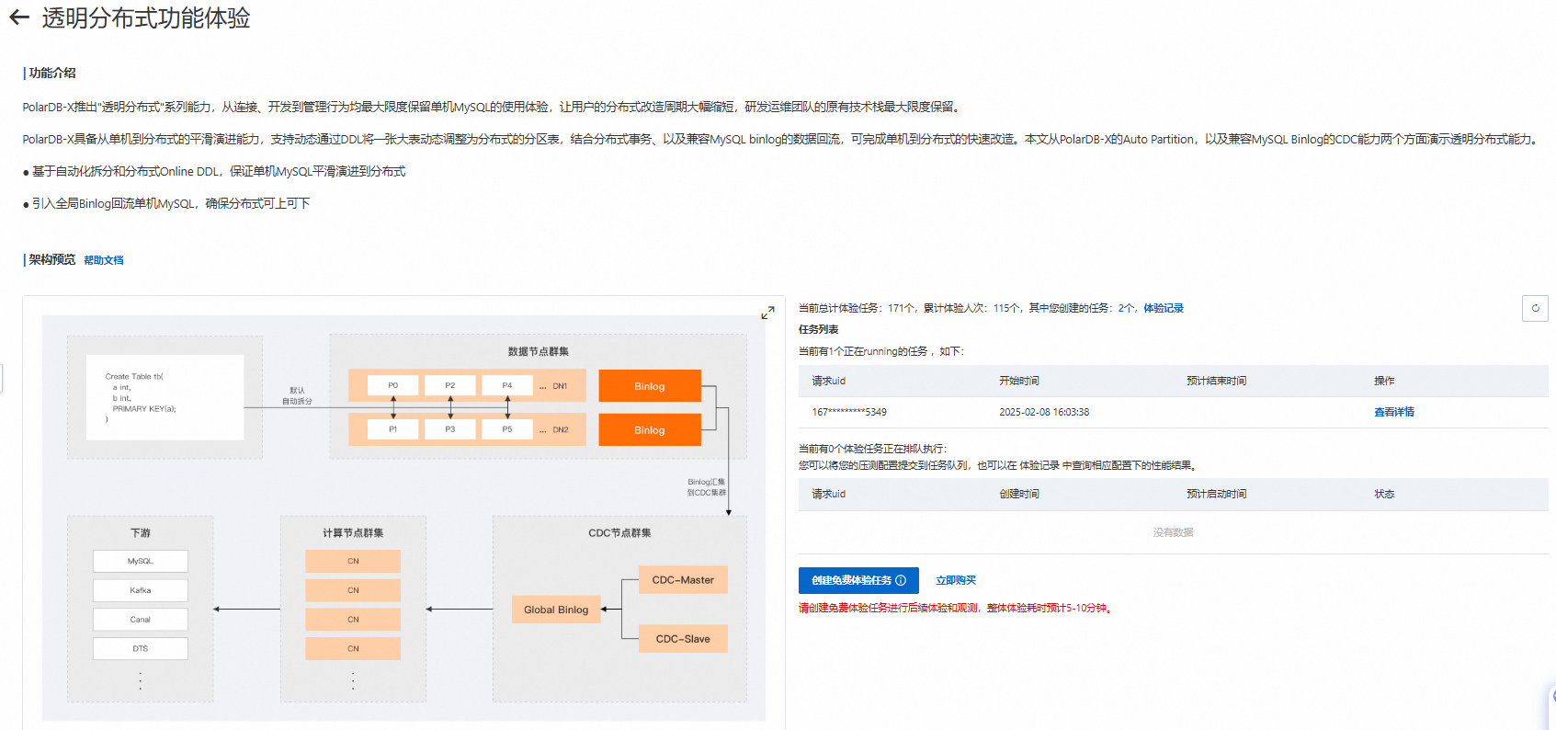
Task: Click the 任务列表 heading
Action: pyautogui.click(x=819, y=329)
